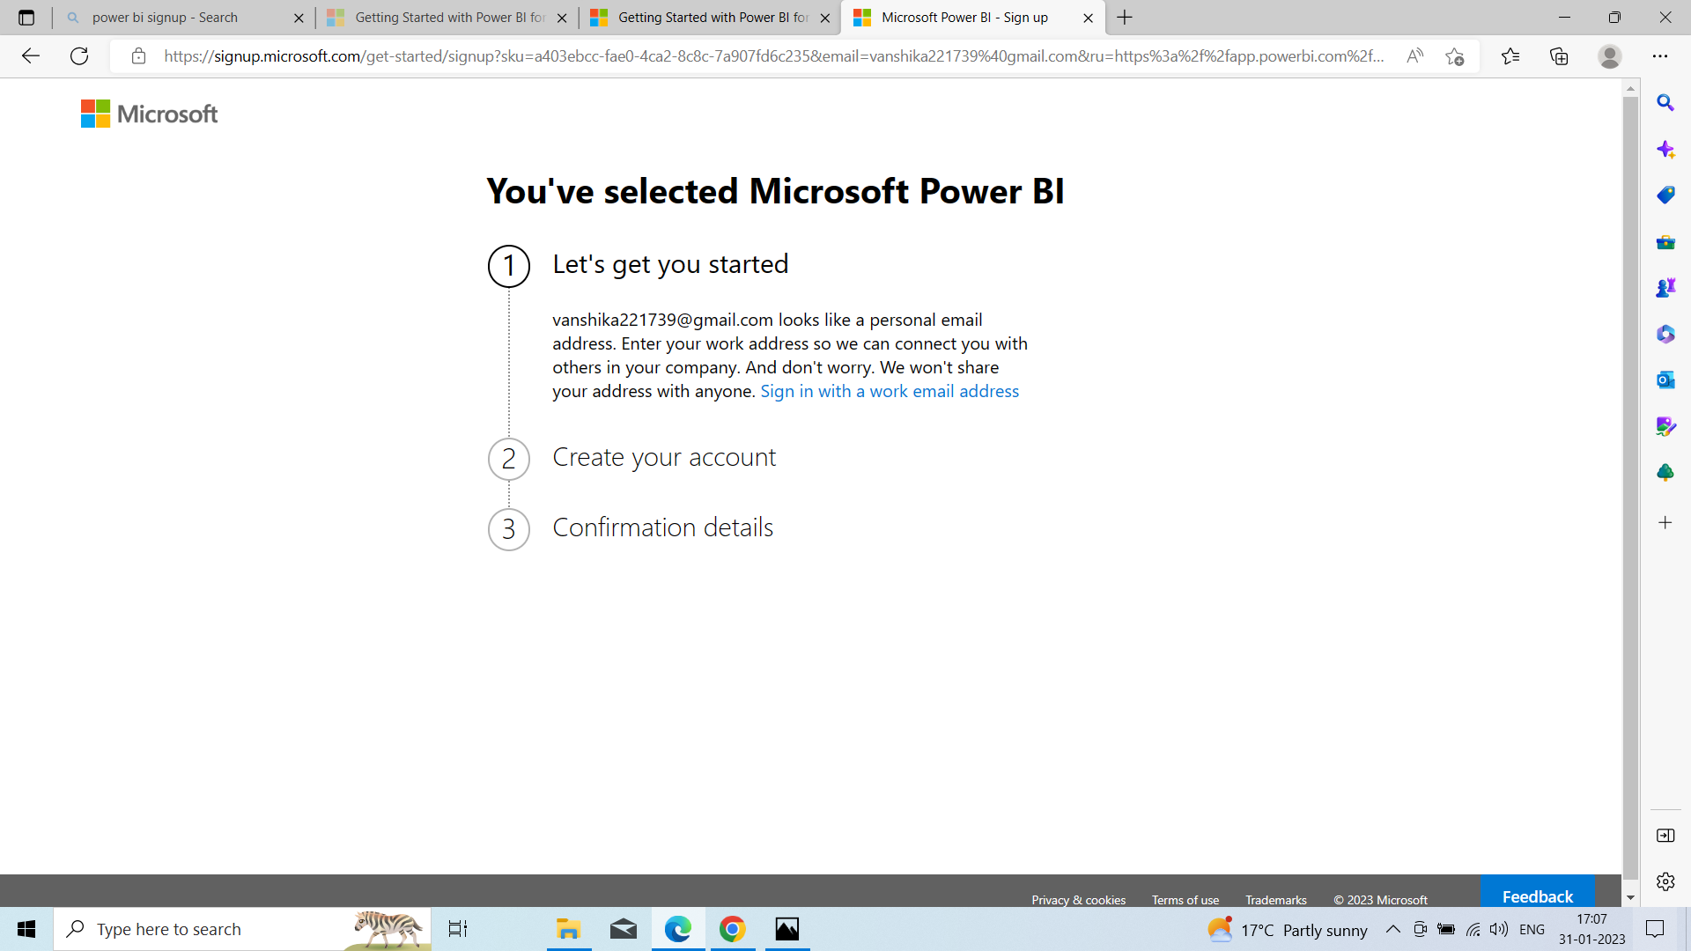
Task: Open the sidebar Outlook icon
Action: (1665, 380)
